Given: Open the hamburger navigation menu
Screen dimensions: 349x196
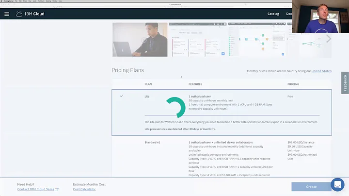Looking at the screenshot, I should 7,14.
